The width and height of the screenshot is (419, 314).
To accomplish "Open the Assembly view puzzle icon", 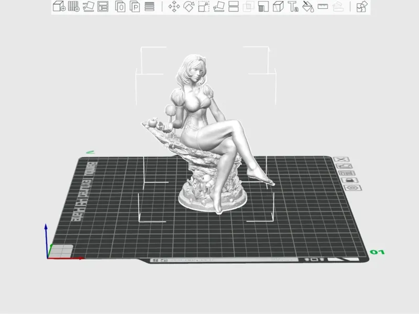I will coord(362,6).
